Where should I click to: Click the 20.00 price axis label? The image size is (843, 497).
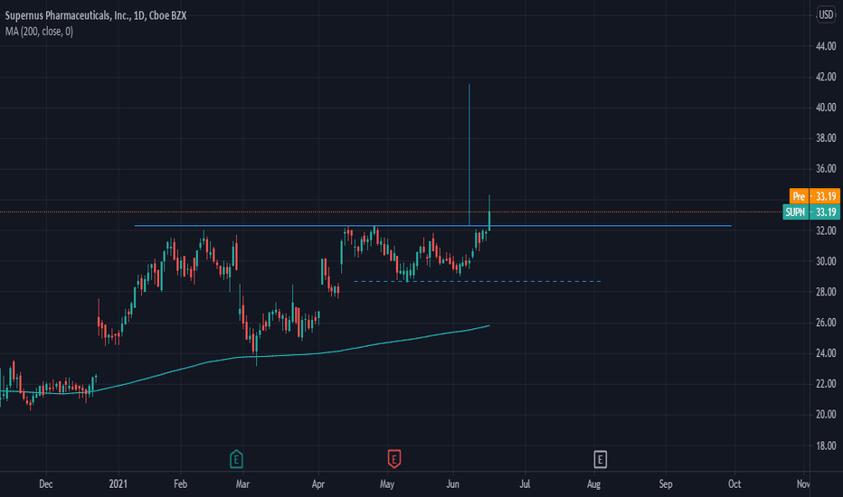tap(826, 415)
